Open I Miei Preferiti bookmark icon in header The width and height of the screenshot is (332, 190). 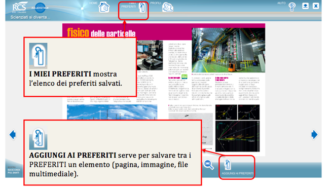142,8
